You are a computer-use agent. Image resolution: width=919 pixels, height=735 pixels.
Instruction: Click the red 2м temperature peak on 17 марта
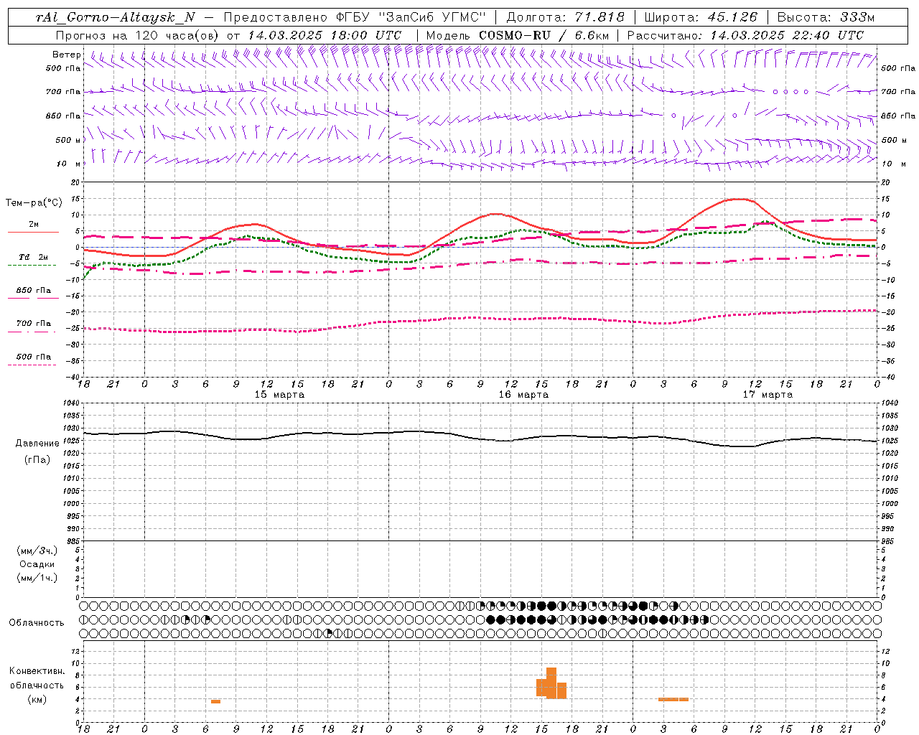(x=740, y=199)
